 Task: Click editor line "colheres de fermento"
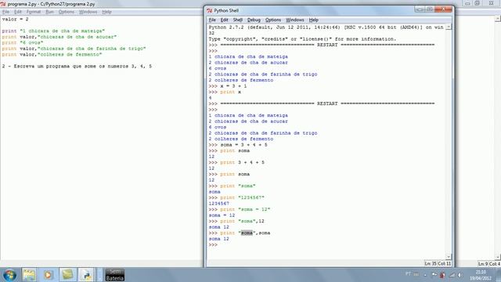(x=52, y=55)
